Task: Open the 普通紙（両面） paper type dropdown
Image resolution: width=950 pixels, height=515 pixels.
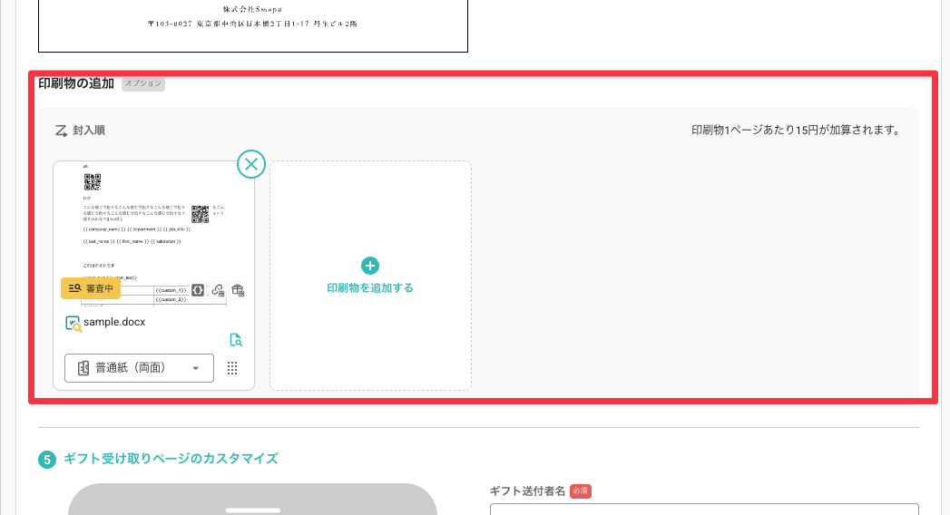Action: click(140, 368)
